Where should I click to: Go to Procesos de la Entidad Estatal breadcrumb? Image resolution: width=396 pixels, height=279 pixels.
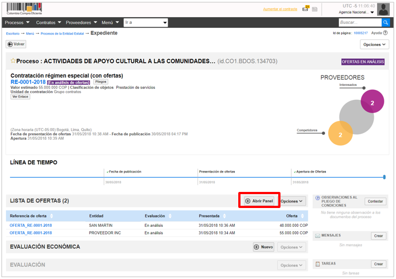tap(62, 33)
